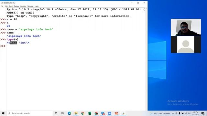Viewport: 207px width, 116px height.
Task: Click the line 'a = 20'
Action: (12, 19)
